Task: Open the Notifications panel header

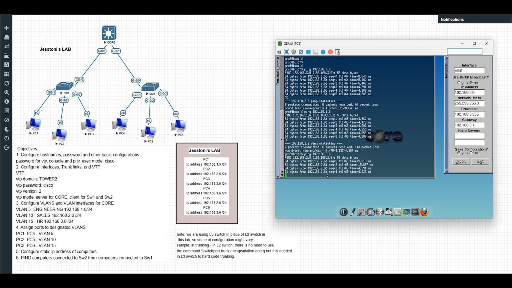Action: (475, 19)
